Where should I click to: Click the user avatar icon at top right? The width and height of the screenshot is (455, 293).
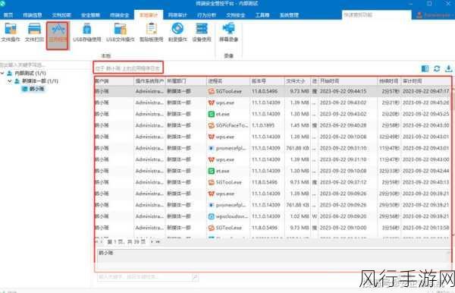click(x=419, y=15)
